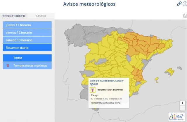Open Resumen diario view
This screenshot has height=122, width=187.
pos(27,48)
